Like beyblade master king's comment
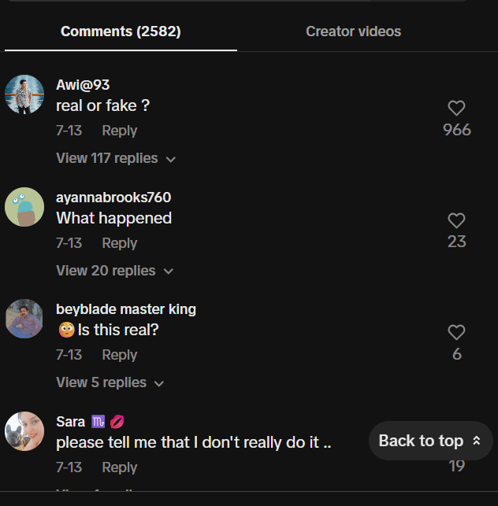498x506 pixels. (x=456, y=333)
